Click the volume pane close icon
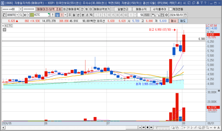The image size is (222, 131). 219,91
